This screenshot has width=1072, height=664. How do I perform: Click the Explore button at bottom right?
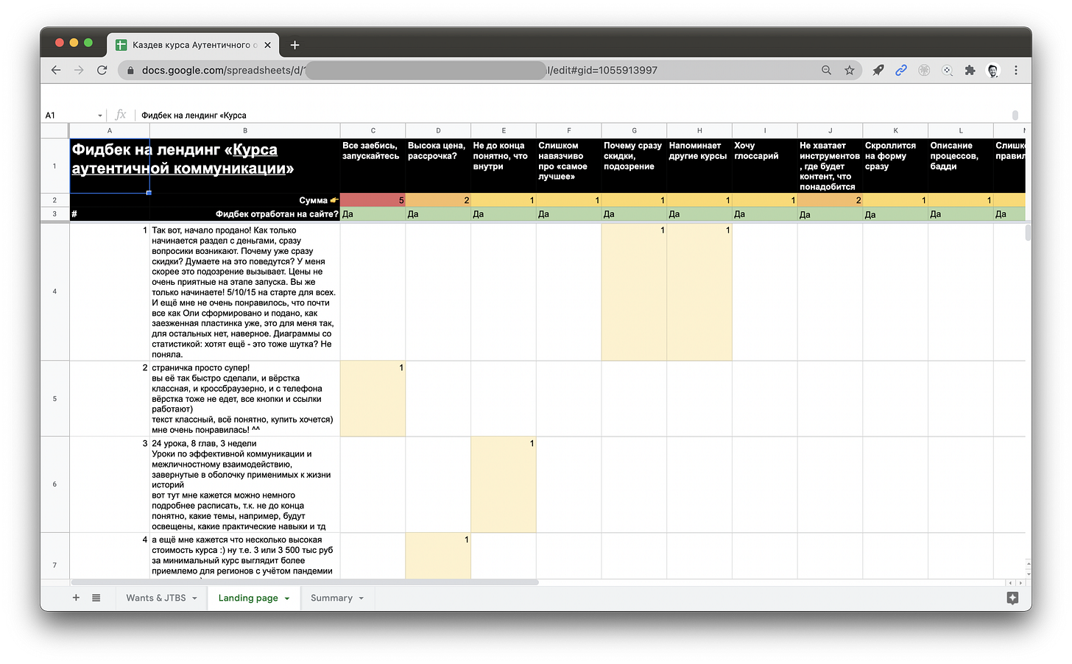[1012, 598]
